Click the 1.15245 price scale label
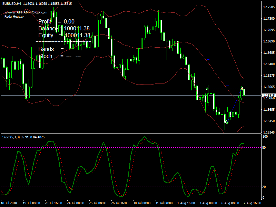The image size is (276, 207). 268,132
